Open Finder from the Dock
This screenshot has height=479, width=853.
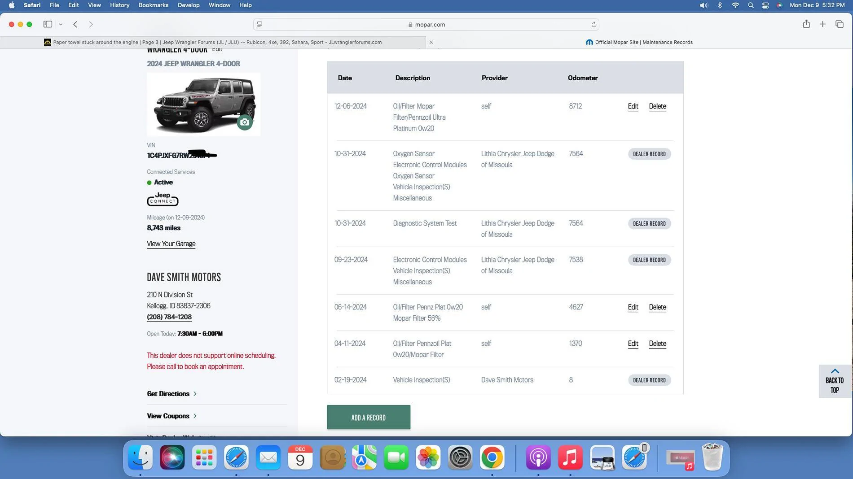140,457
